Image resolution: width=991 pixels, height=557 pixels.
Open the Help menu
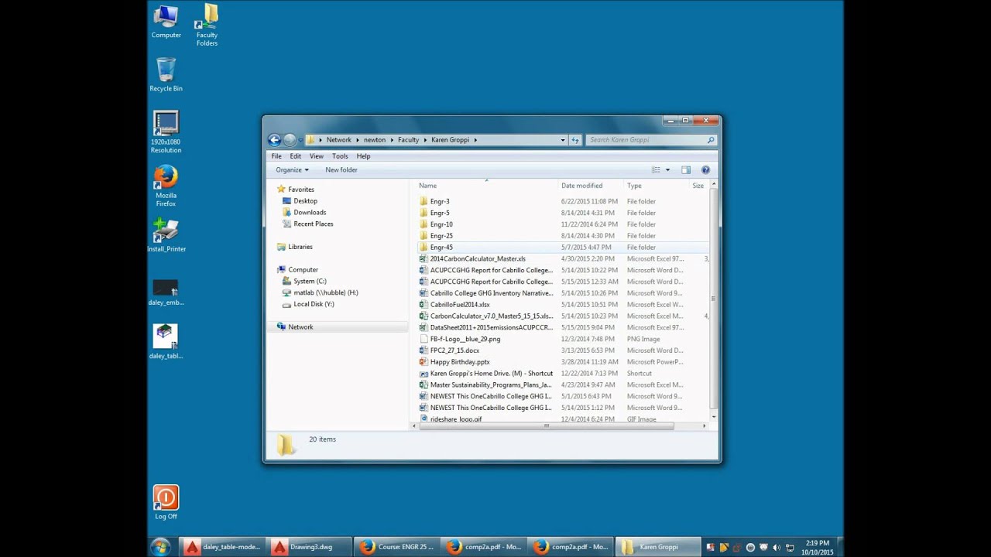pyautogui.click(x=363, y=156)
